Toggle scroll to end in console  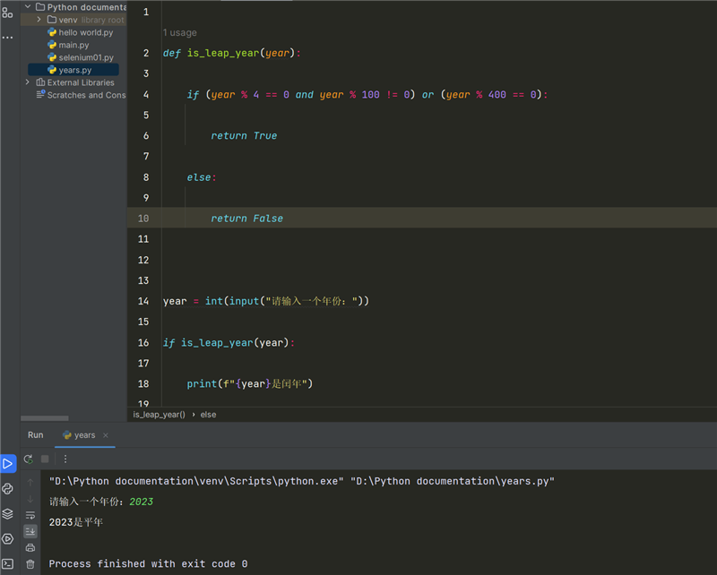pos(30,531)
